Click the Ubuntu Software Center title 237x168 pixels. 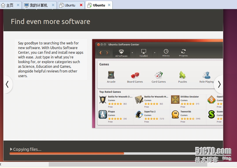124,44
